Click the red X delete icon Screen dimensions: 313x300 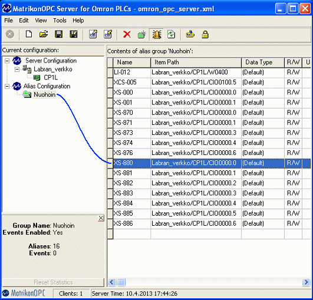click(127, 34)
